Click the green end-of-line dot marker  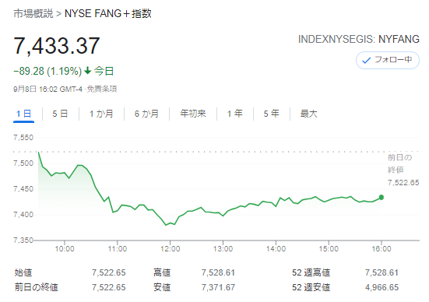382,197
